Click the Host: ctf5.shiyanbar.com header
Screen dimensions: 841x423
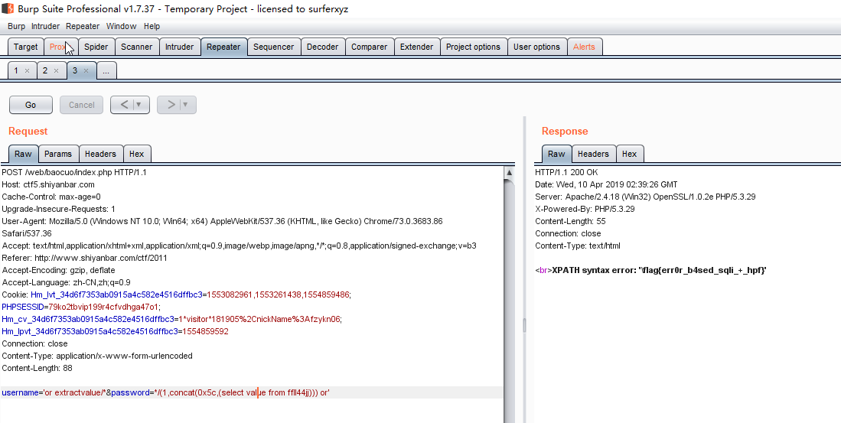coord(48,184)
